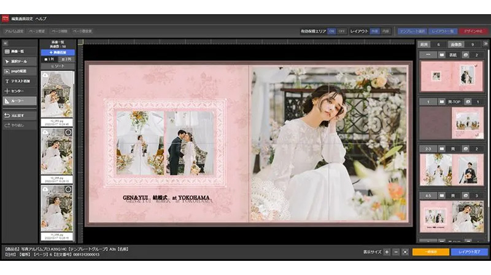Click the photo count icon in 表紙 row
Screen dimensions: 491x275
pyautogui.click(x=465, y=55)
